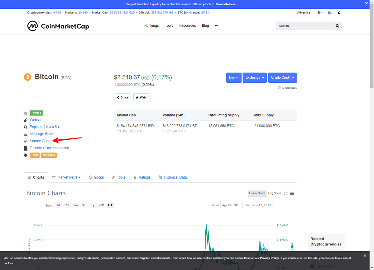Image resolution: width=374 pixels, height=270 pixels.
Task: Click the search magnifier icon
Action: 337,26
